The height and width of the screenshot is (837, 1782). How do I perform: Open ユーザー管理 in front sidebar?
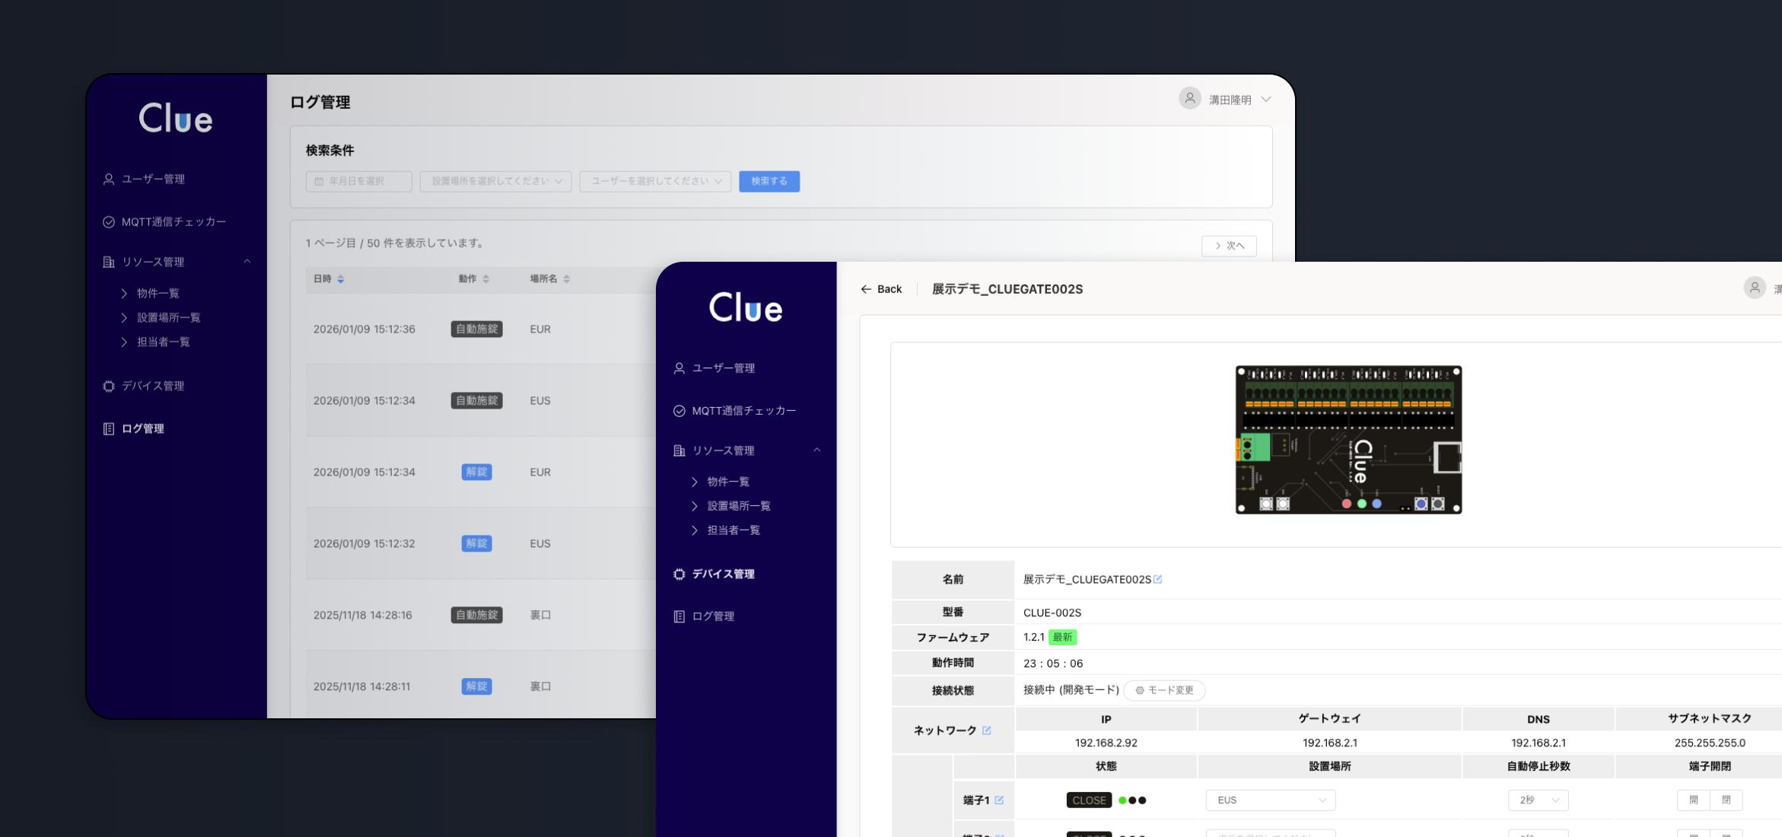(723, 368)
